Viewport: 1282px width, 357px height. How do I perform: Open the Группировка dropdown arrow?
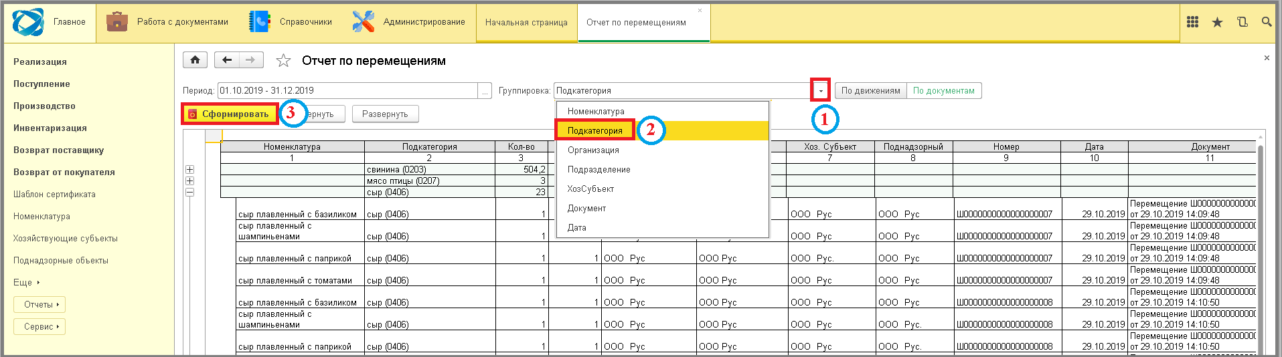pos(821,91)
